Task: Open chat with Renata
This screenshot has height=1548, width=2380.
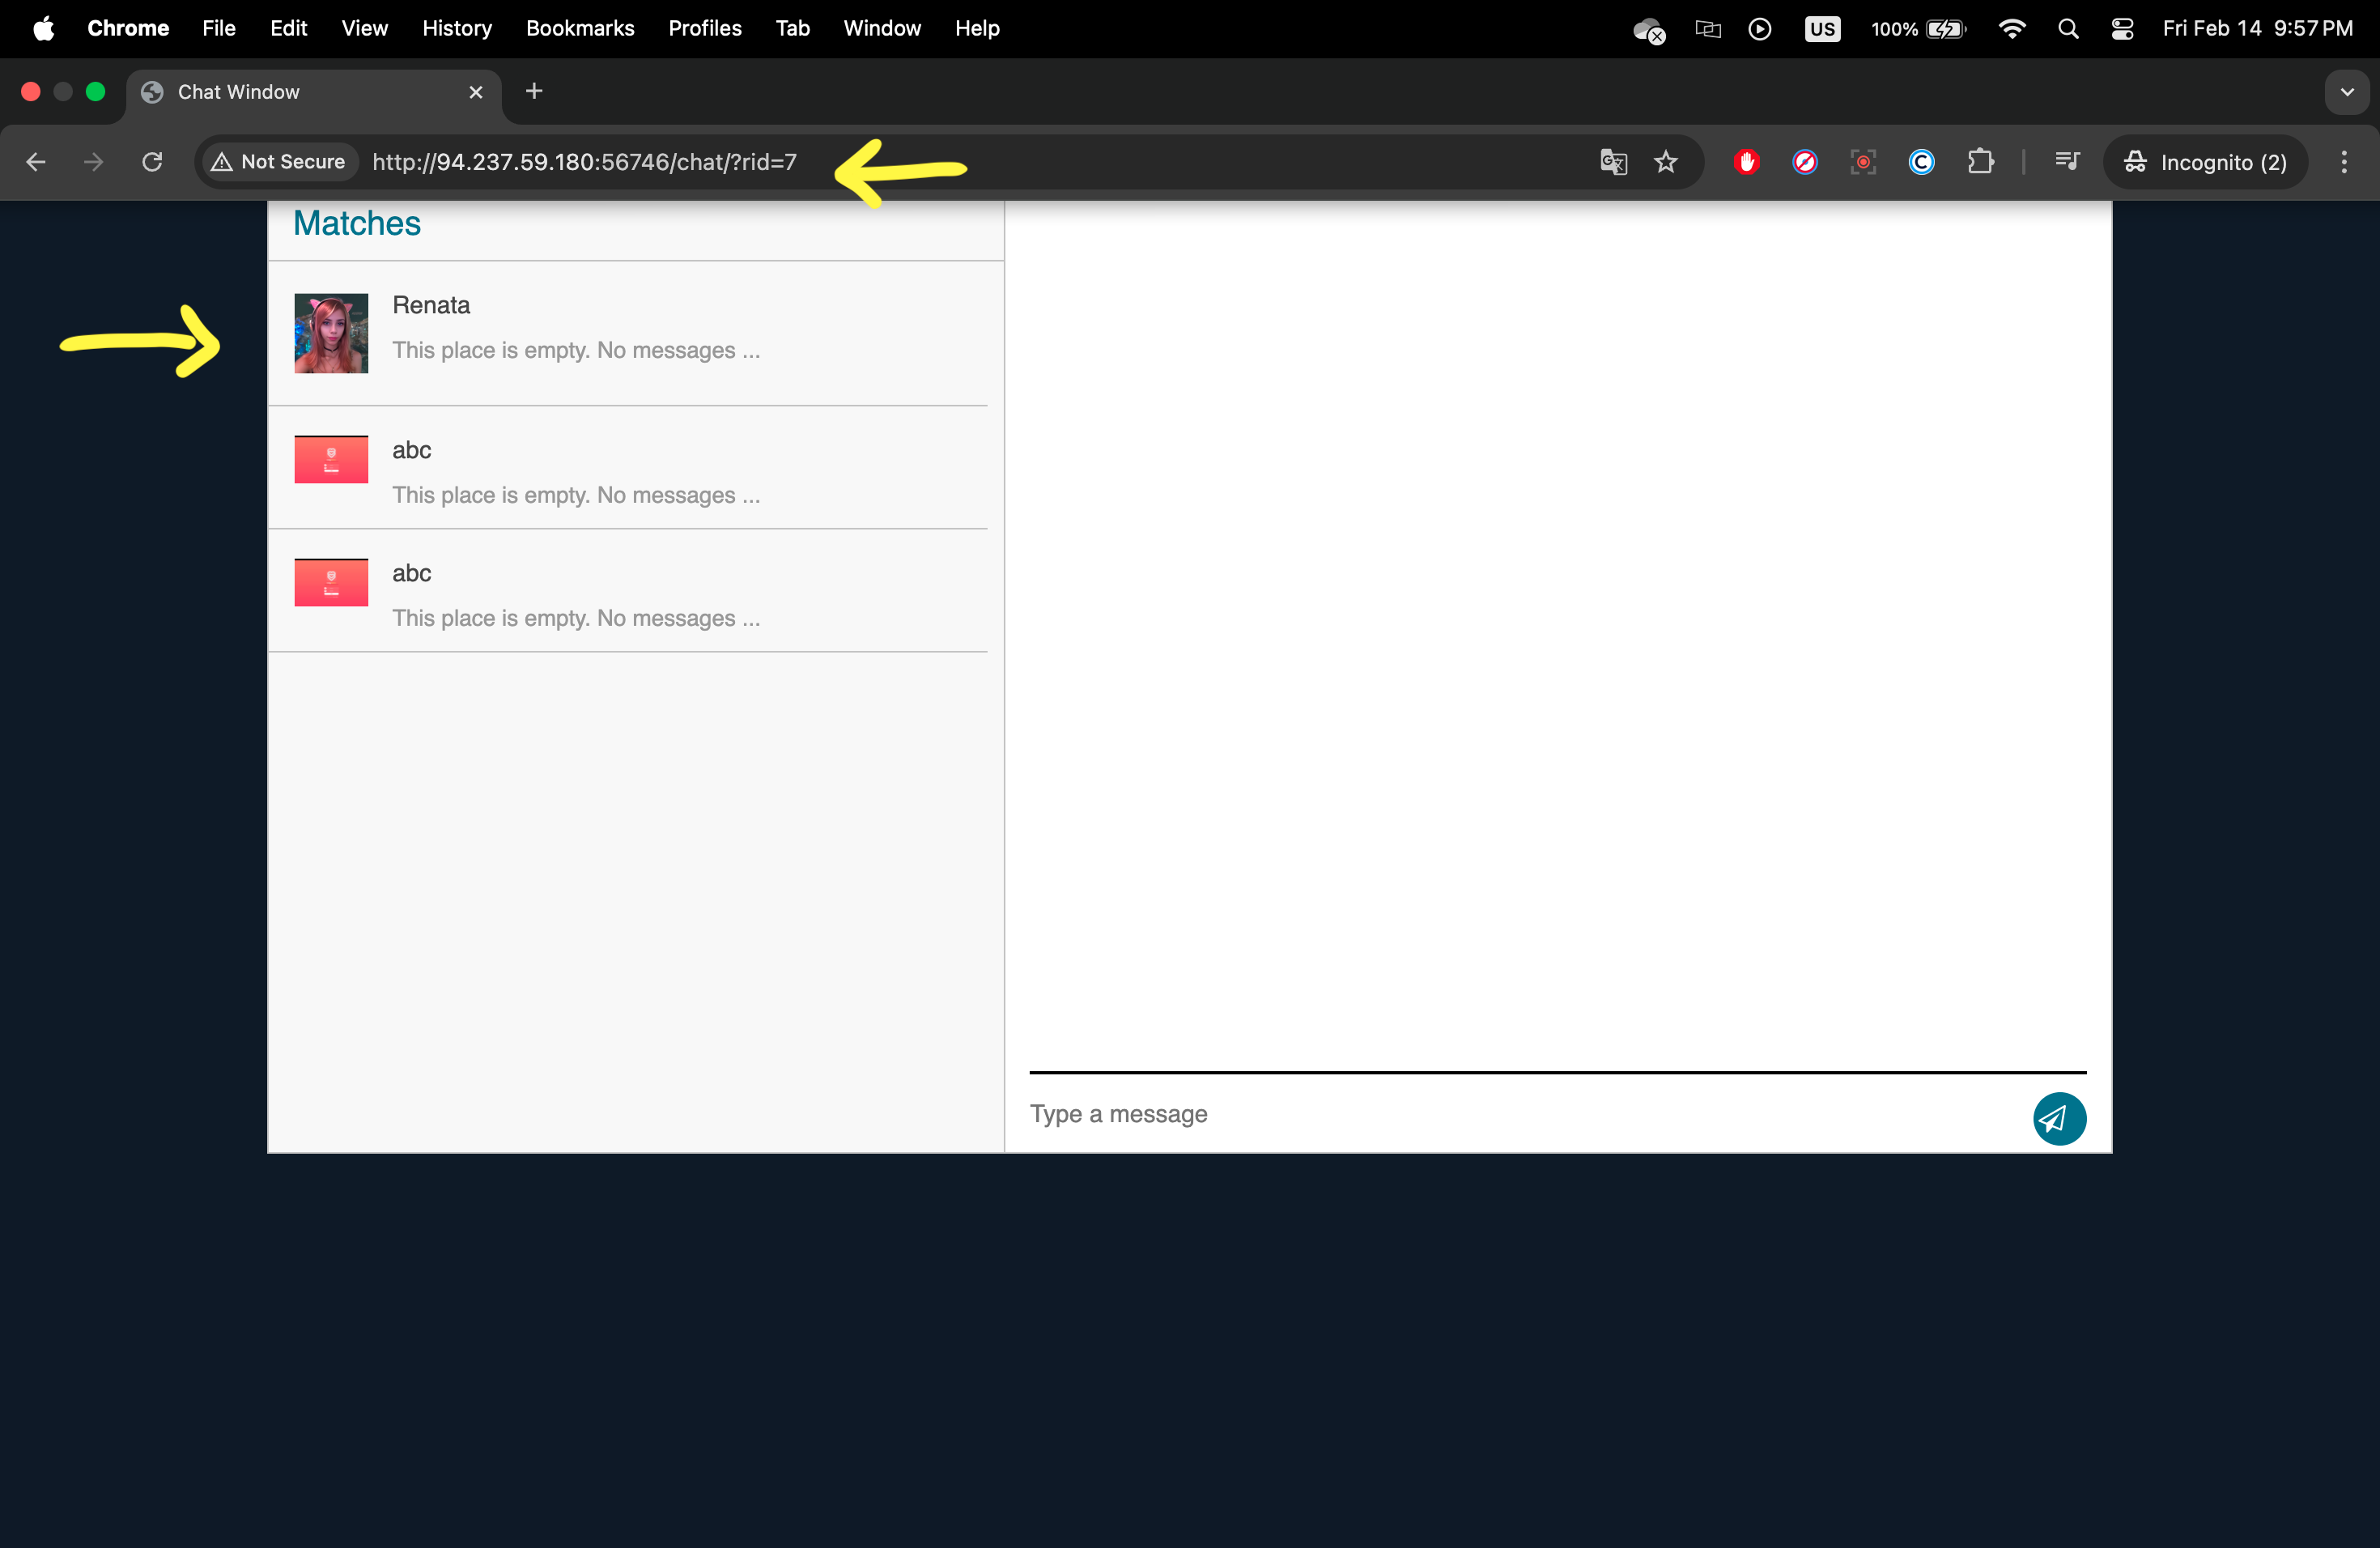Action: coord(628,333)
